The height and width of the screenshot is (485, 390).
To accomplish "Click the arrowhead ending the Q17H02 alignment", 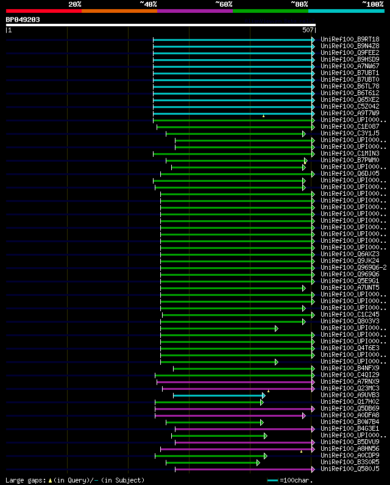I will [x=262, y=403].
